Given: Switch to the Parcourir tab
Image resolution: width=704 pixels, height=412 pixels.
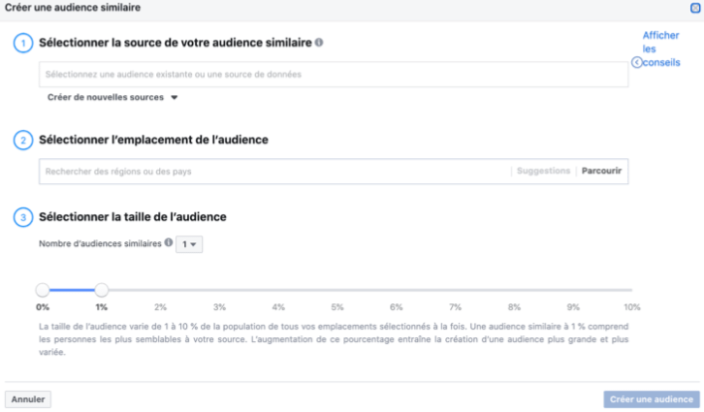Looking at the screenshot, I should 601,171.
